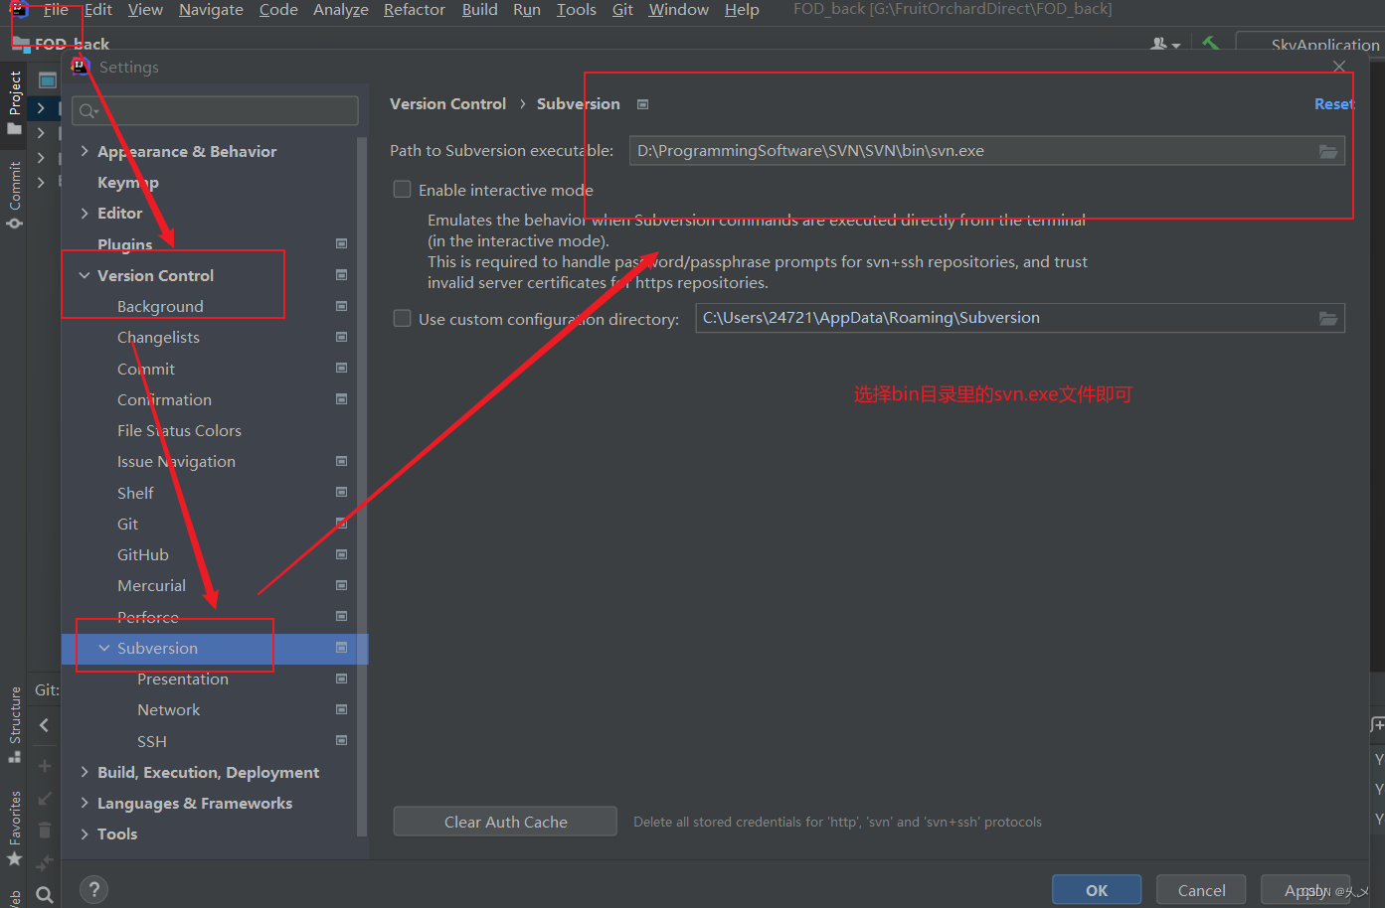Image resolution: width=1385 pixels, height=908 pixels.
Task: Open the Refactor menu
Action: pyautogui.click(x=415, y=10)
